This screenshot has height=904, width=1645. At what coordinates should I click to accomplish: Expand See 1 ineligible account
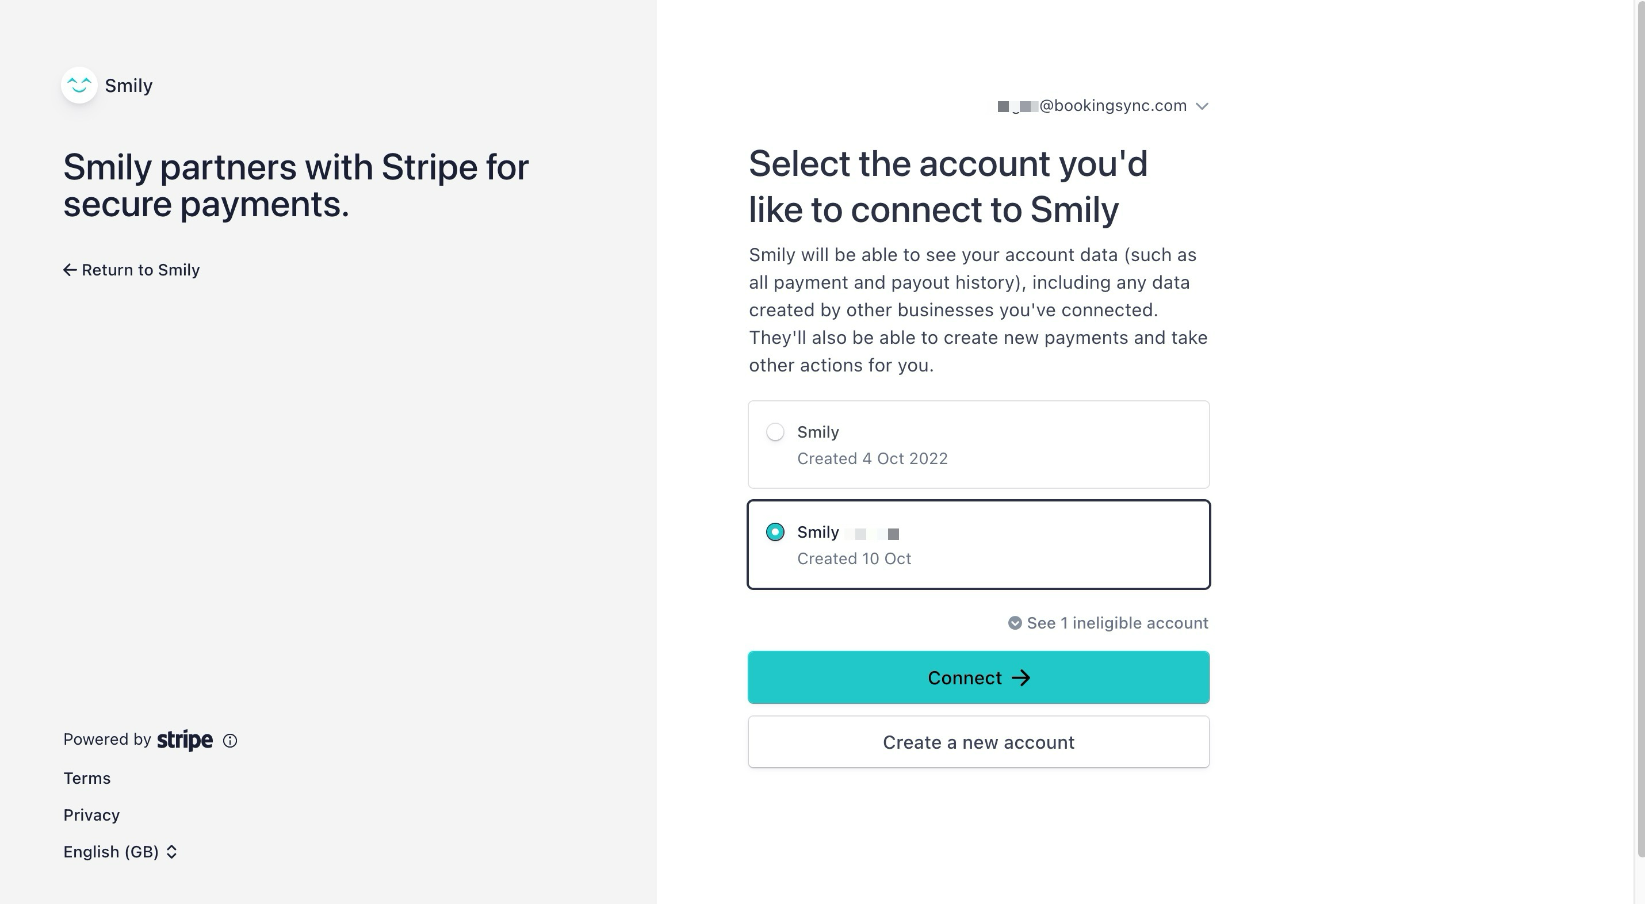1108,623
